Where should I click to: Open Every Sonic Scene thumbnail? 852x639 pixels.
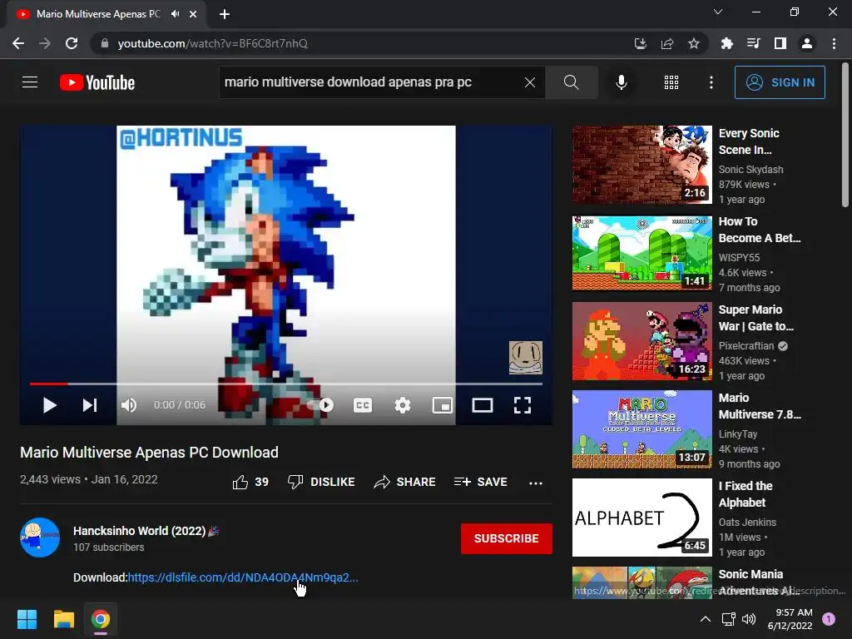642,165
